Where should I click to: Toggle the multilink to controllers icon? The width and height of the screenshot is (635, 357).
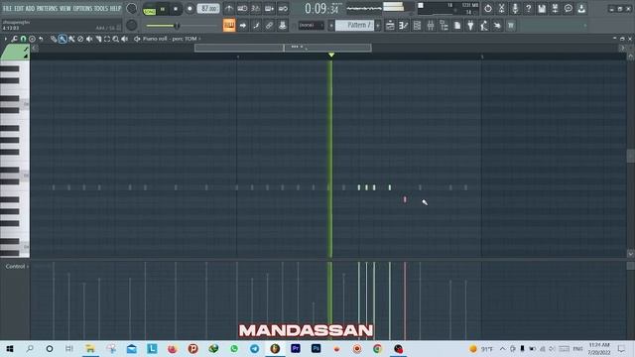click(283, 26)
